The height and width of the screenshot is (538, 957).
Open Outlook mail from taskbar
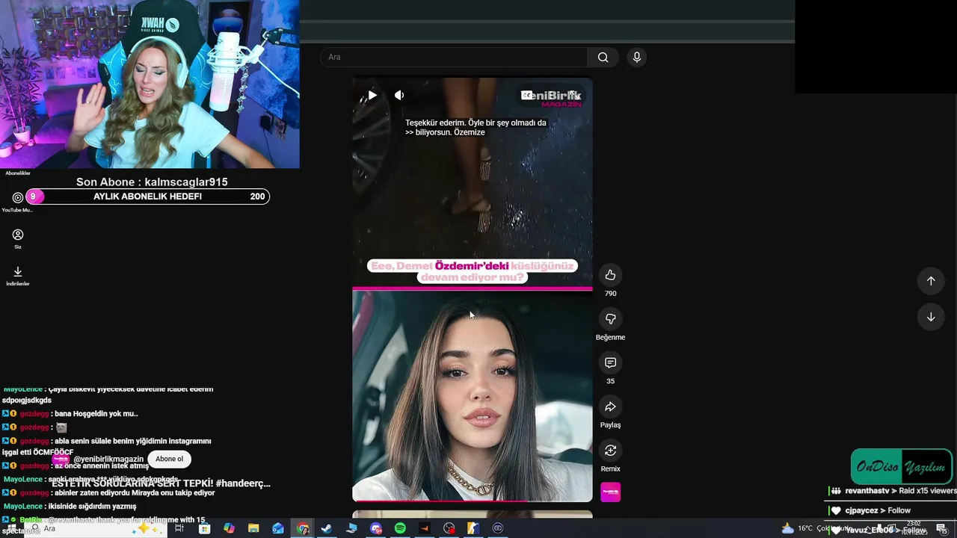[x=278, y=528]
